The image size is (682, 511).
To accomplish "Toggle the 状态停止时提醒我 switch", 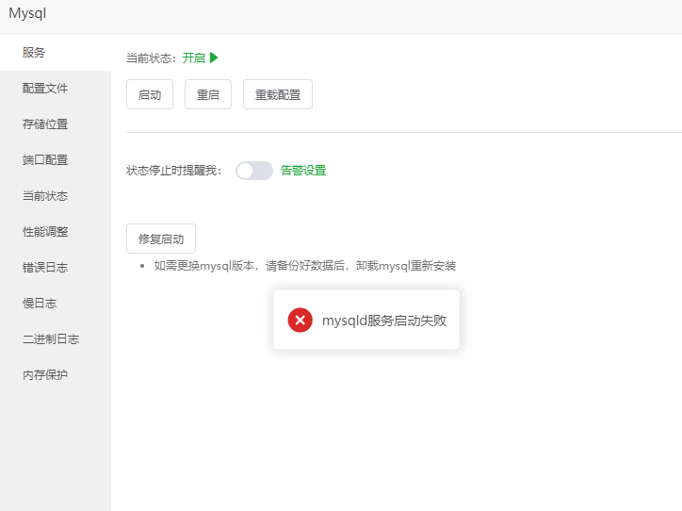I will tap(254, 171).
